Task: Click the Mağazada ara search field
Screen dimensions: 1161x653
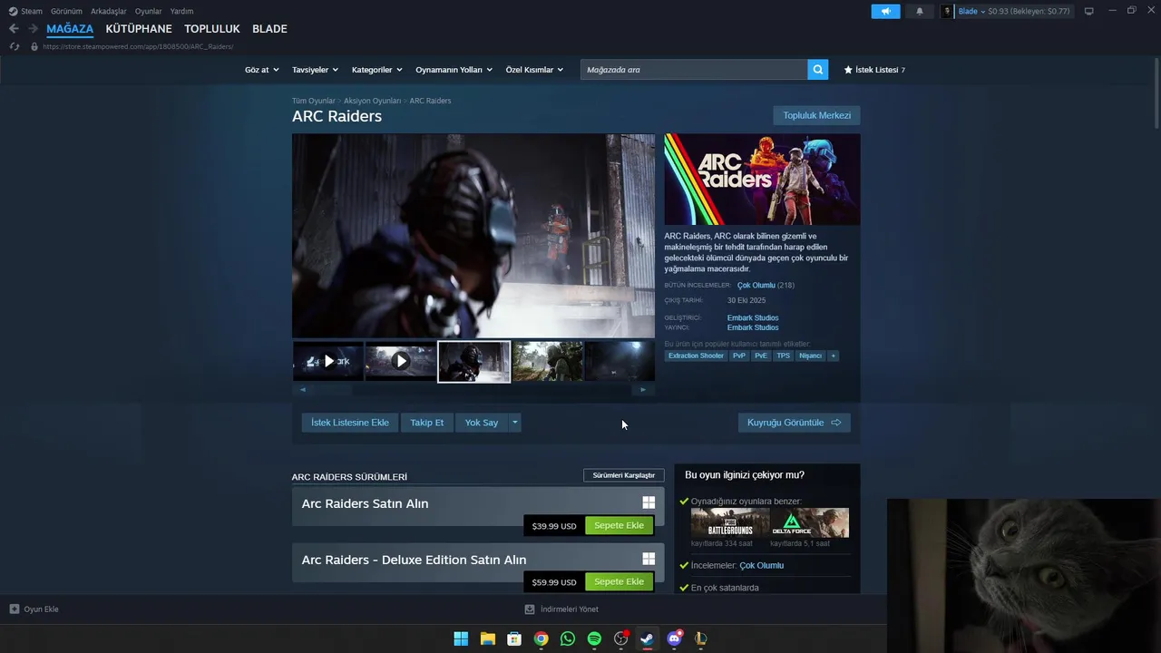Action: [x=694, y=70]
